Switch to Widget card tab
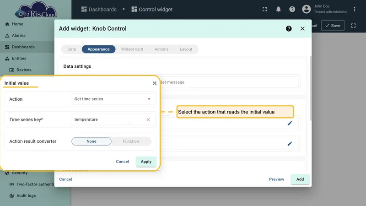This screenshot has height=206, width=366. pyautogui.click(x=132, y=49)
